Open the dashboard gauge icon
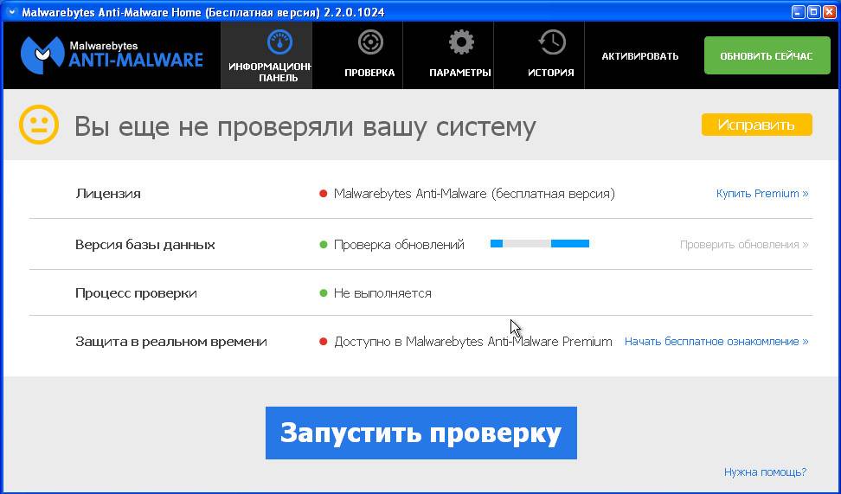The height and width of the screenshot is (494, 841). click(279, 42)
